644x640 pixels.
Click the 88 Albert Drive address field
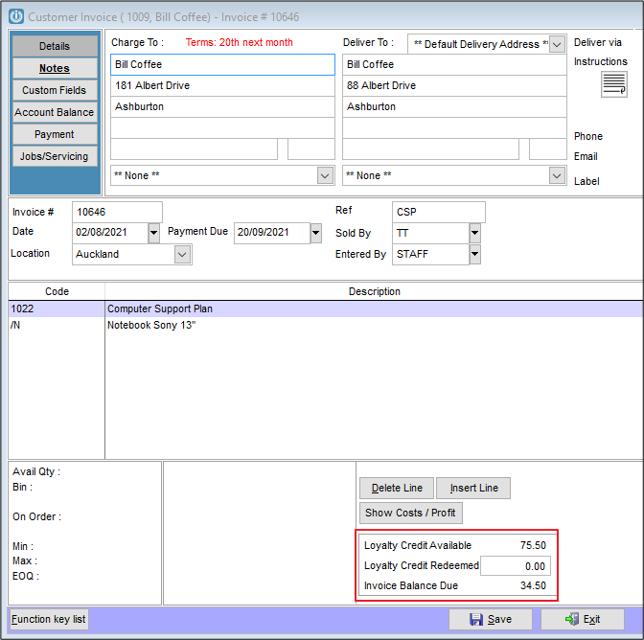coord(454,85)
